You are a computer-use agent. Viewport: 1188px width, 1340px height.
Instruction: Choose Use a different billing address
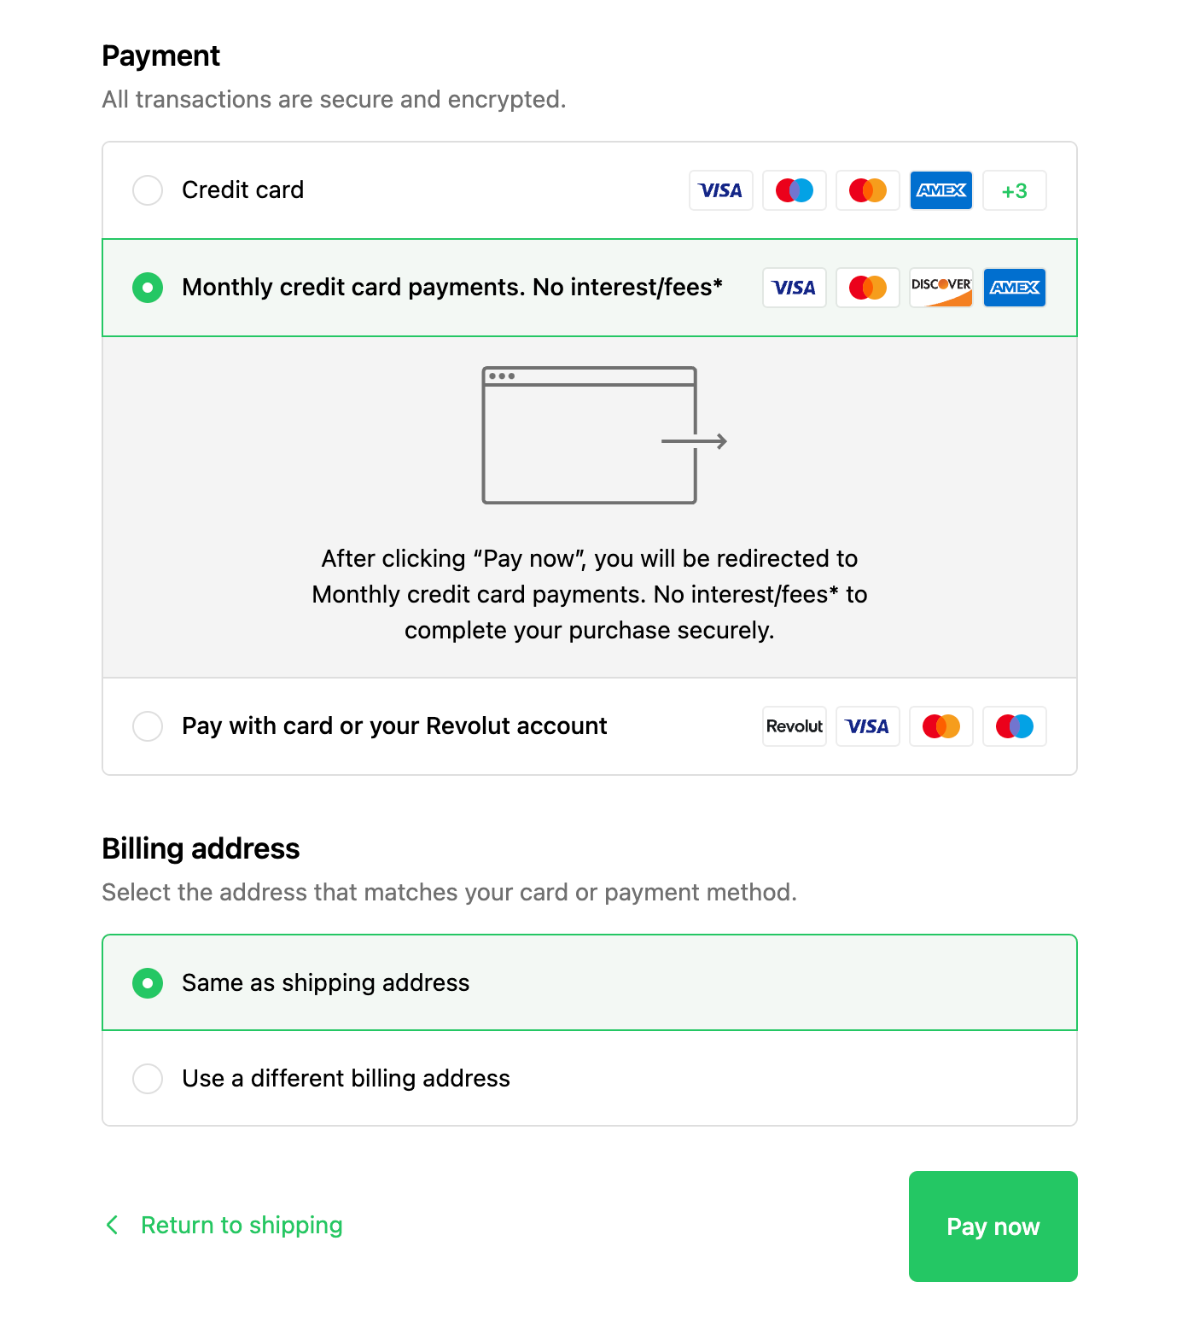click(x=148, y=1079)
